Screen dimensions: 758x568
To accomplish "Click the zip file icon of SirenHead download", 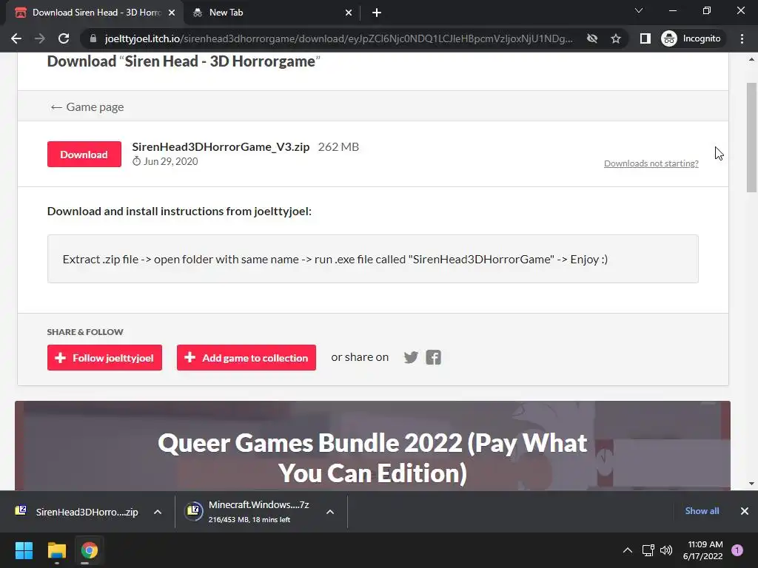I will coord(21,511).
